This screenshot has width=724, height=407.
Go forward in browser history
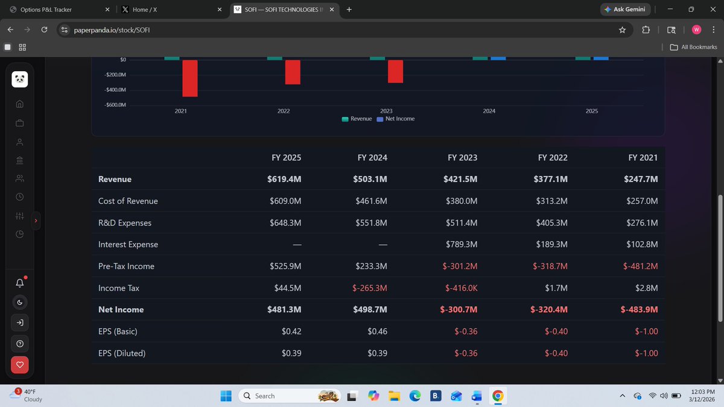pos(27,30)
